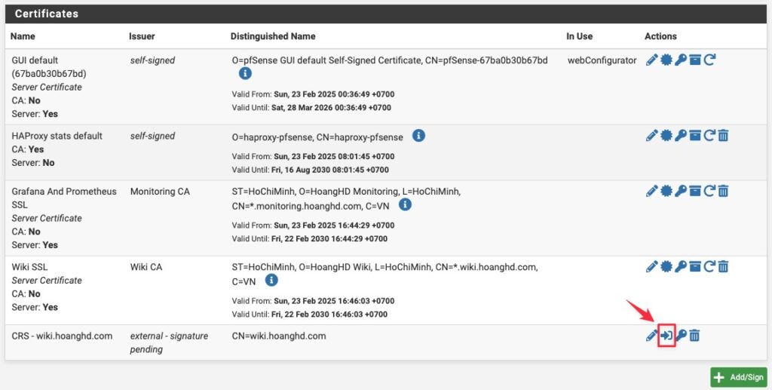Delete the CRS - wiki.hoanghd.com entry
The width and height of the screenshot is (772, 390).
[694, 336]
